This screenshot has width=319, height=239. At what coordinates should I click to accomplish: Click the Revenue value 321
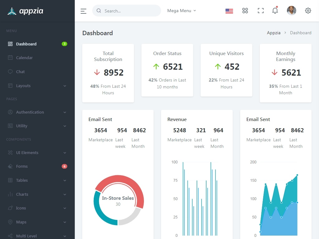pos(201,130)
